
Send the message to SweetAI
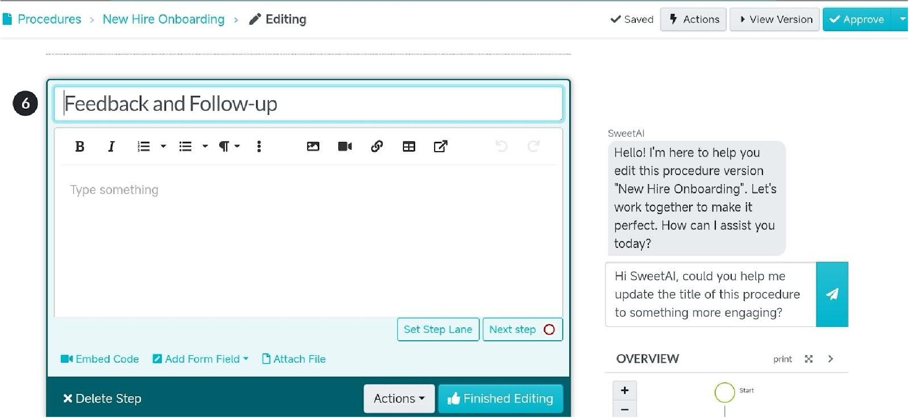[x=832, y=294]
